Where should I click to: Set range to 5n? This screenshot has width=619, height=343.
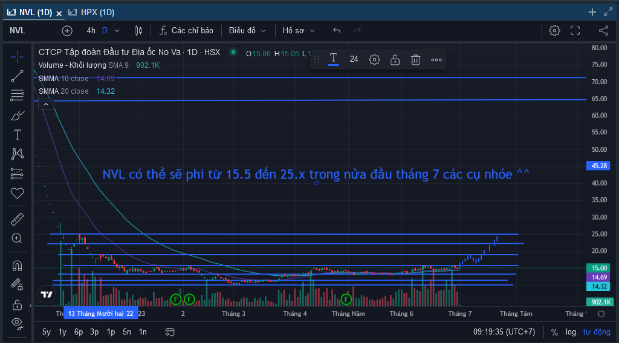point(127,332)
